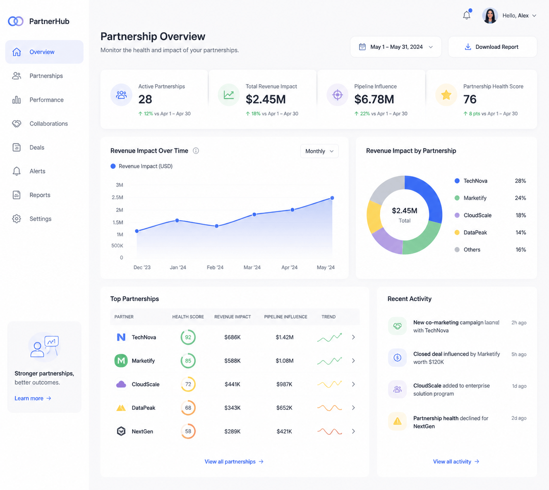Click the people icon for CloudScale activity
Viewport: 549px width, 490px height.
(x=397, y=390)
